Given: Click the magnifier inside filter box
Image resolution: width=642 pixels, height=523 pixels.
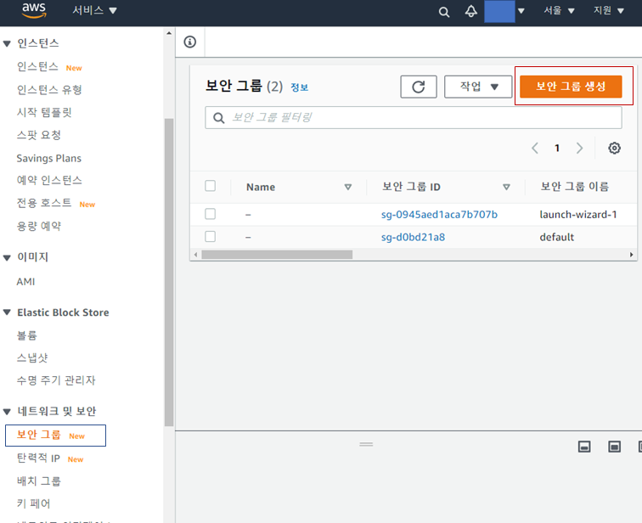Looking at the screenshot, I should [x=219, y=118].
